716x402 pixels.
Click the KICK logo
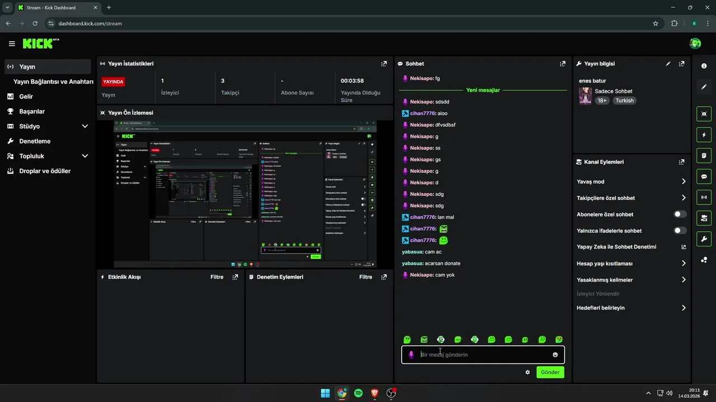point(41,44)
